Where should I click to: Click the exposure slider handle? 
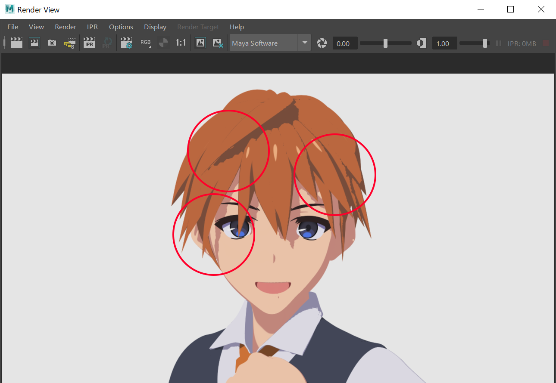385,43
